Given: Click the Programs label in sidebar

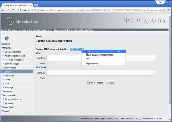Looking at the screenshot, I should (5, 44).
